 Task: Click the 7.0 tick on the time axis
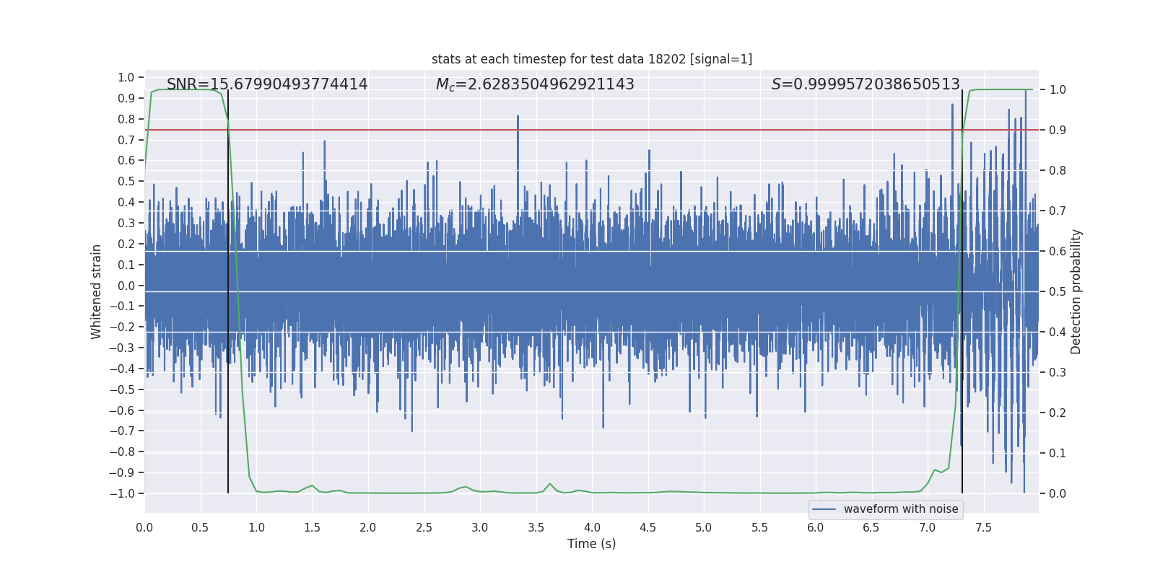point(928,528)
